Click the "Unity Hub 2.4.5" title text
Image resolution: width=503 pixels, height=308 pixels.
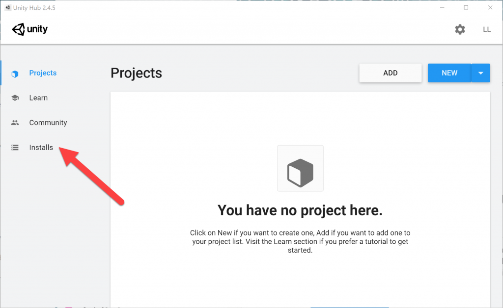[x=34, y=8]
